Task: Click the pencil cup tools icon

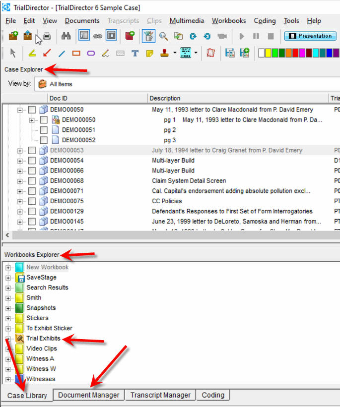Action: pos(149,36)
